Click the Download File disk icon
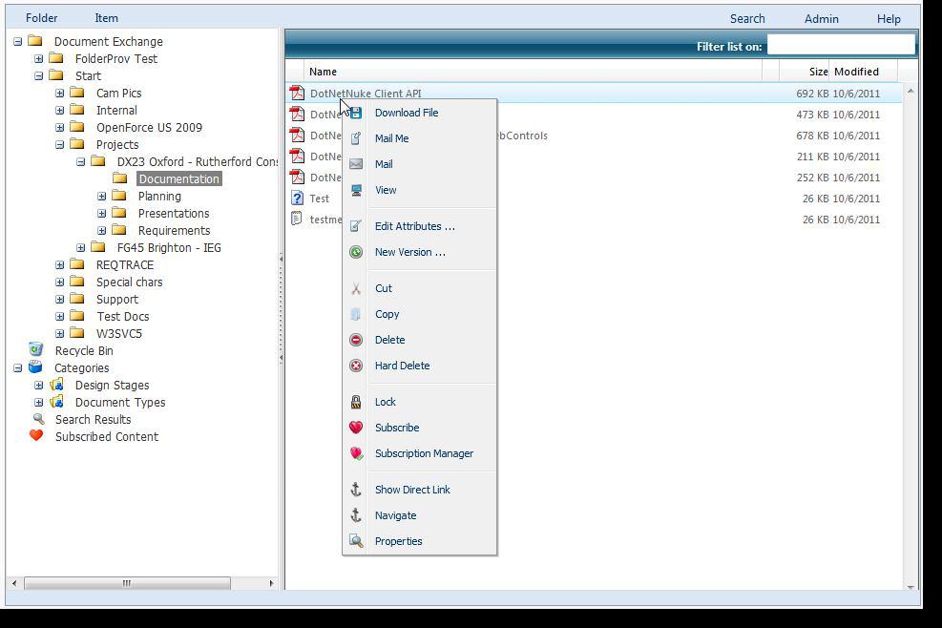 click(x=356, y=113)
